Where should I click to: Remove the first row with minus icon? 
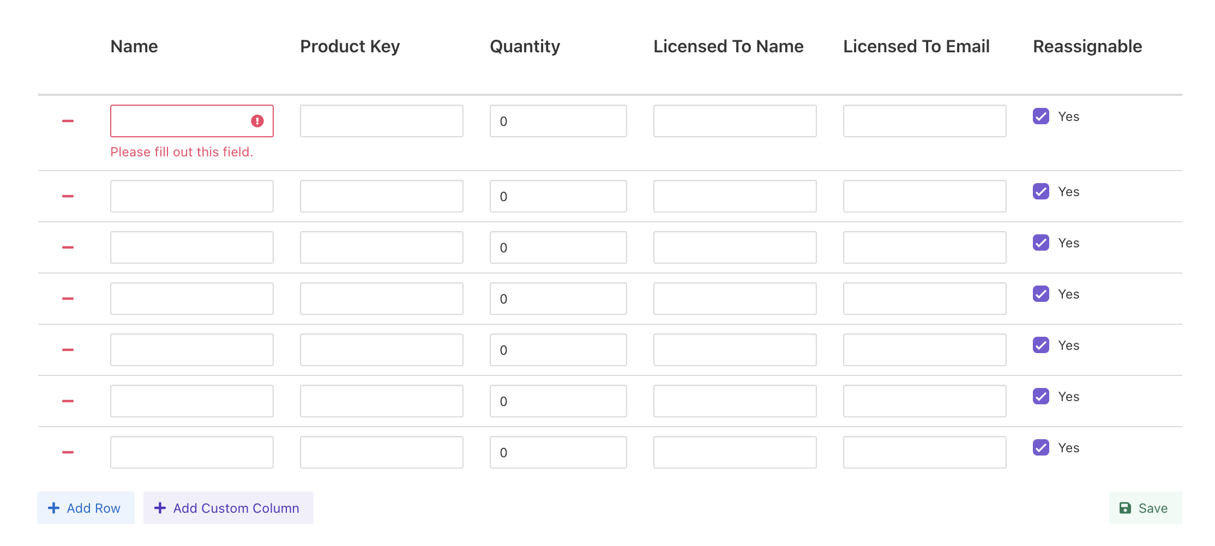coord(68,121)
